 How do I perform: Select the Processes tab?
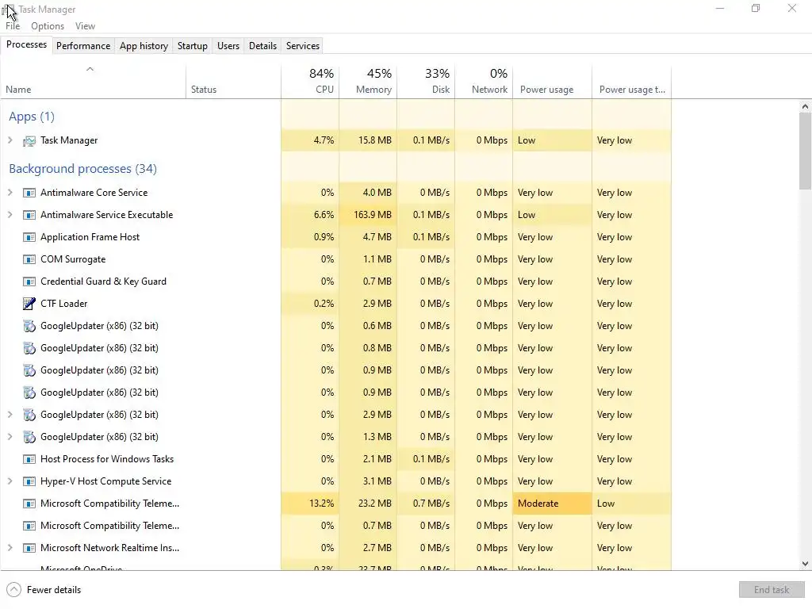point(26,44)
